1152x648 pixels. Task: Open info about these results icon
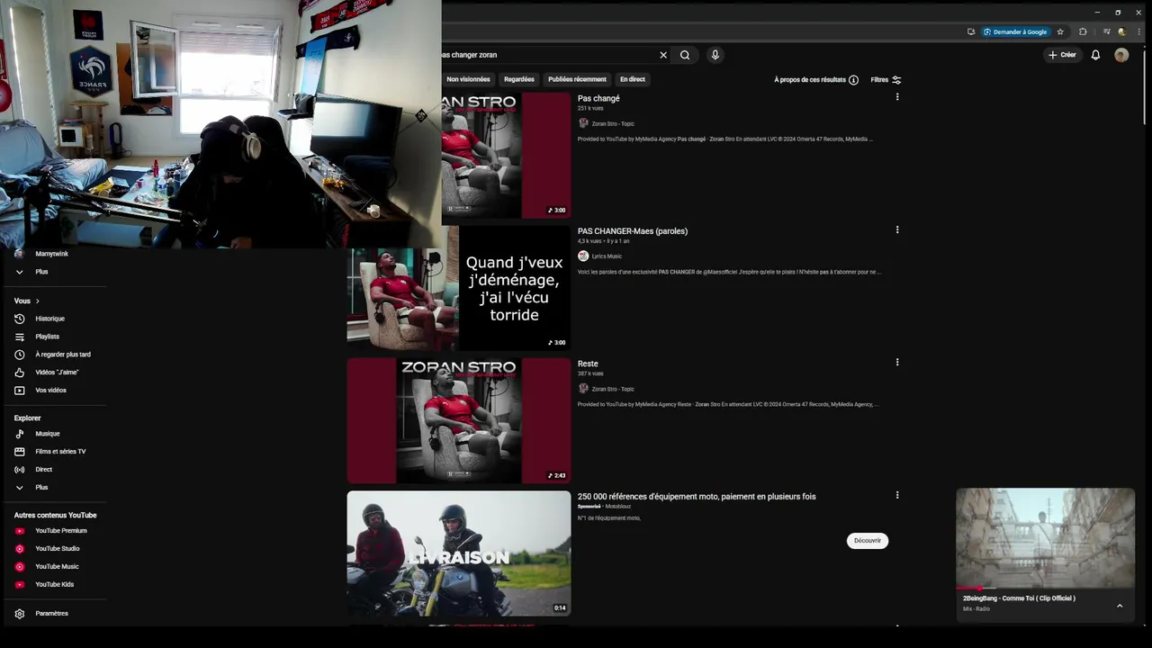(x=853, y=80)
